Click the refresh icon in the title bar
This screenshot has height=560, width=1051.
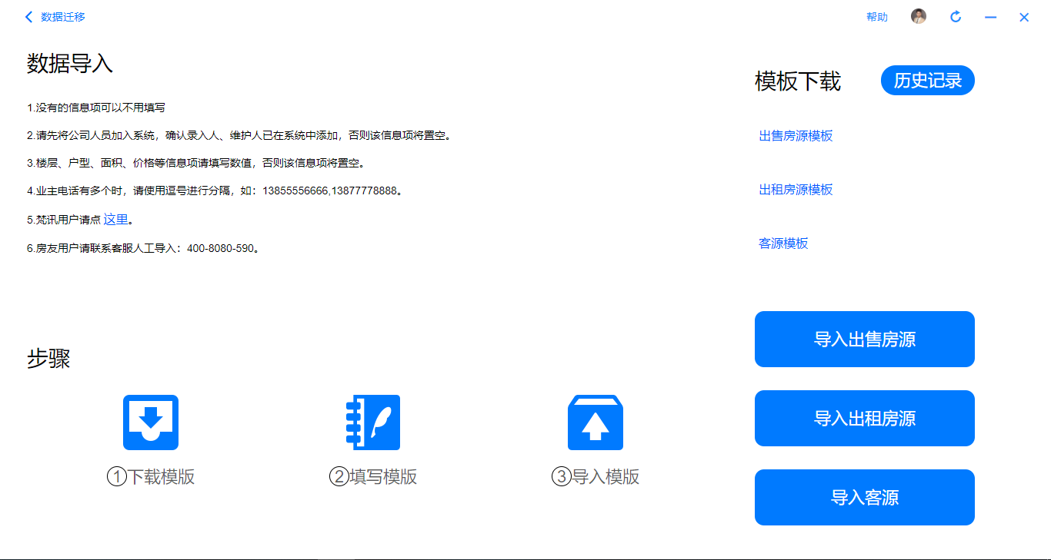point(956,16)
